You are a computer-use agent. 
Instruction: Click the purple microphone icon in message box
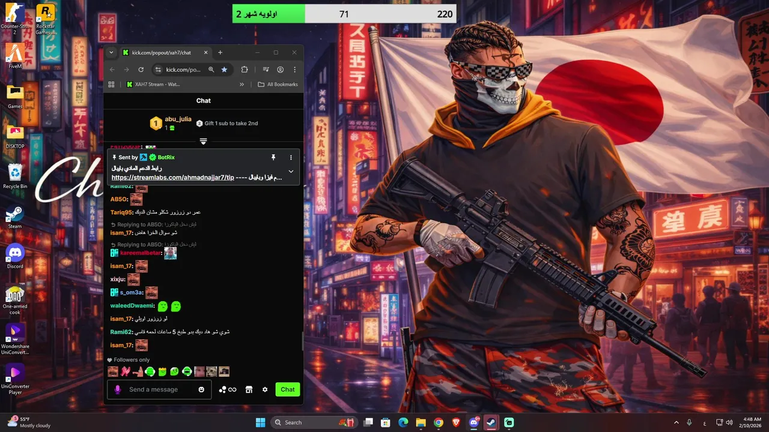click(x=118, y=389)
